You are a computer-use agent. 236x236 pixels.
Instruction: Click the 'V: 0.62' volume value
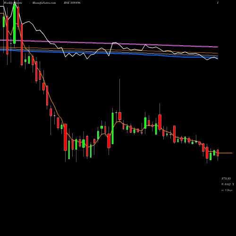click(x=226, y=184)
